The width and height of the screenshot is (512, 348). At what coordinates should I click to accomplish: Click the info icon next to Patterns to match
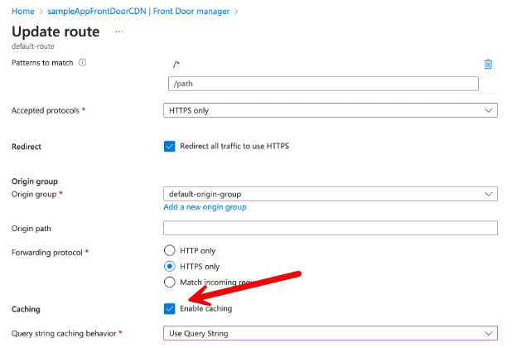coord(82,62)
